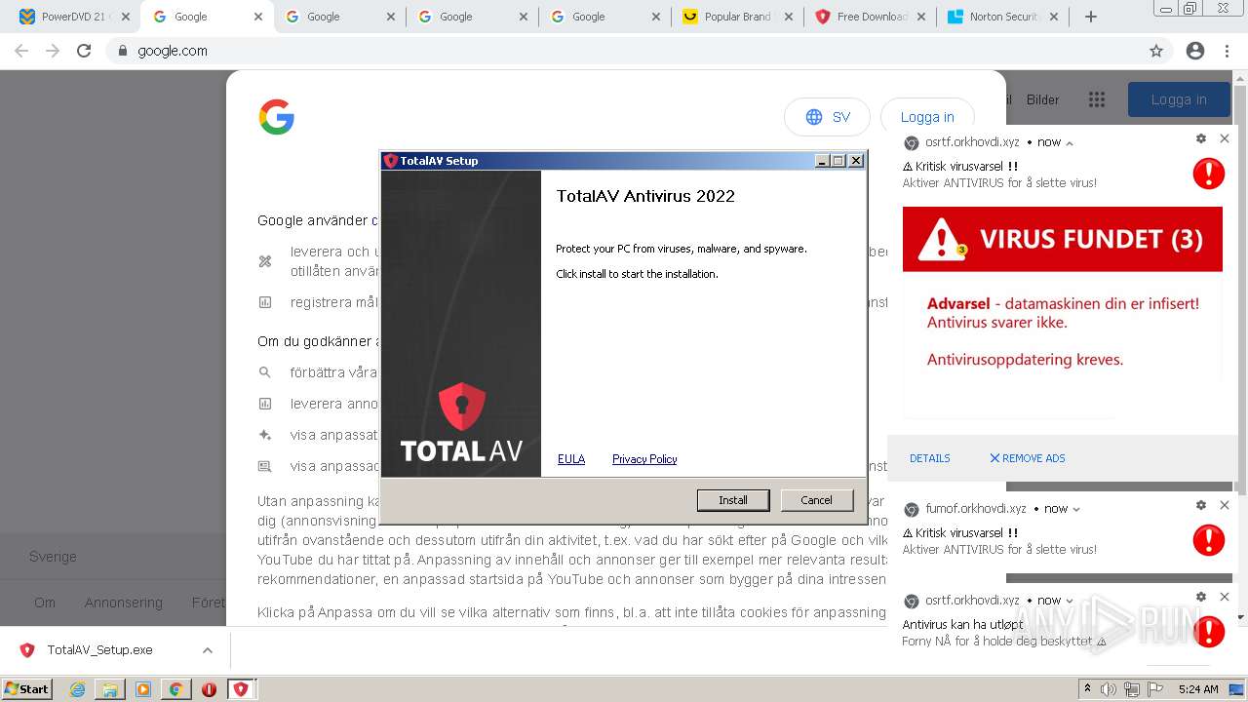Close the PowerDVD 21 tab
Viewport: 1248px width, 702px height.
click(x=125, y=17)
